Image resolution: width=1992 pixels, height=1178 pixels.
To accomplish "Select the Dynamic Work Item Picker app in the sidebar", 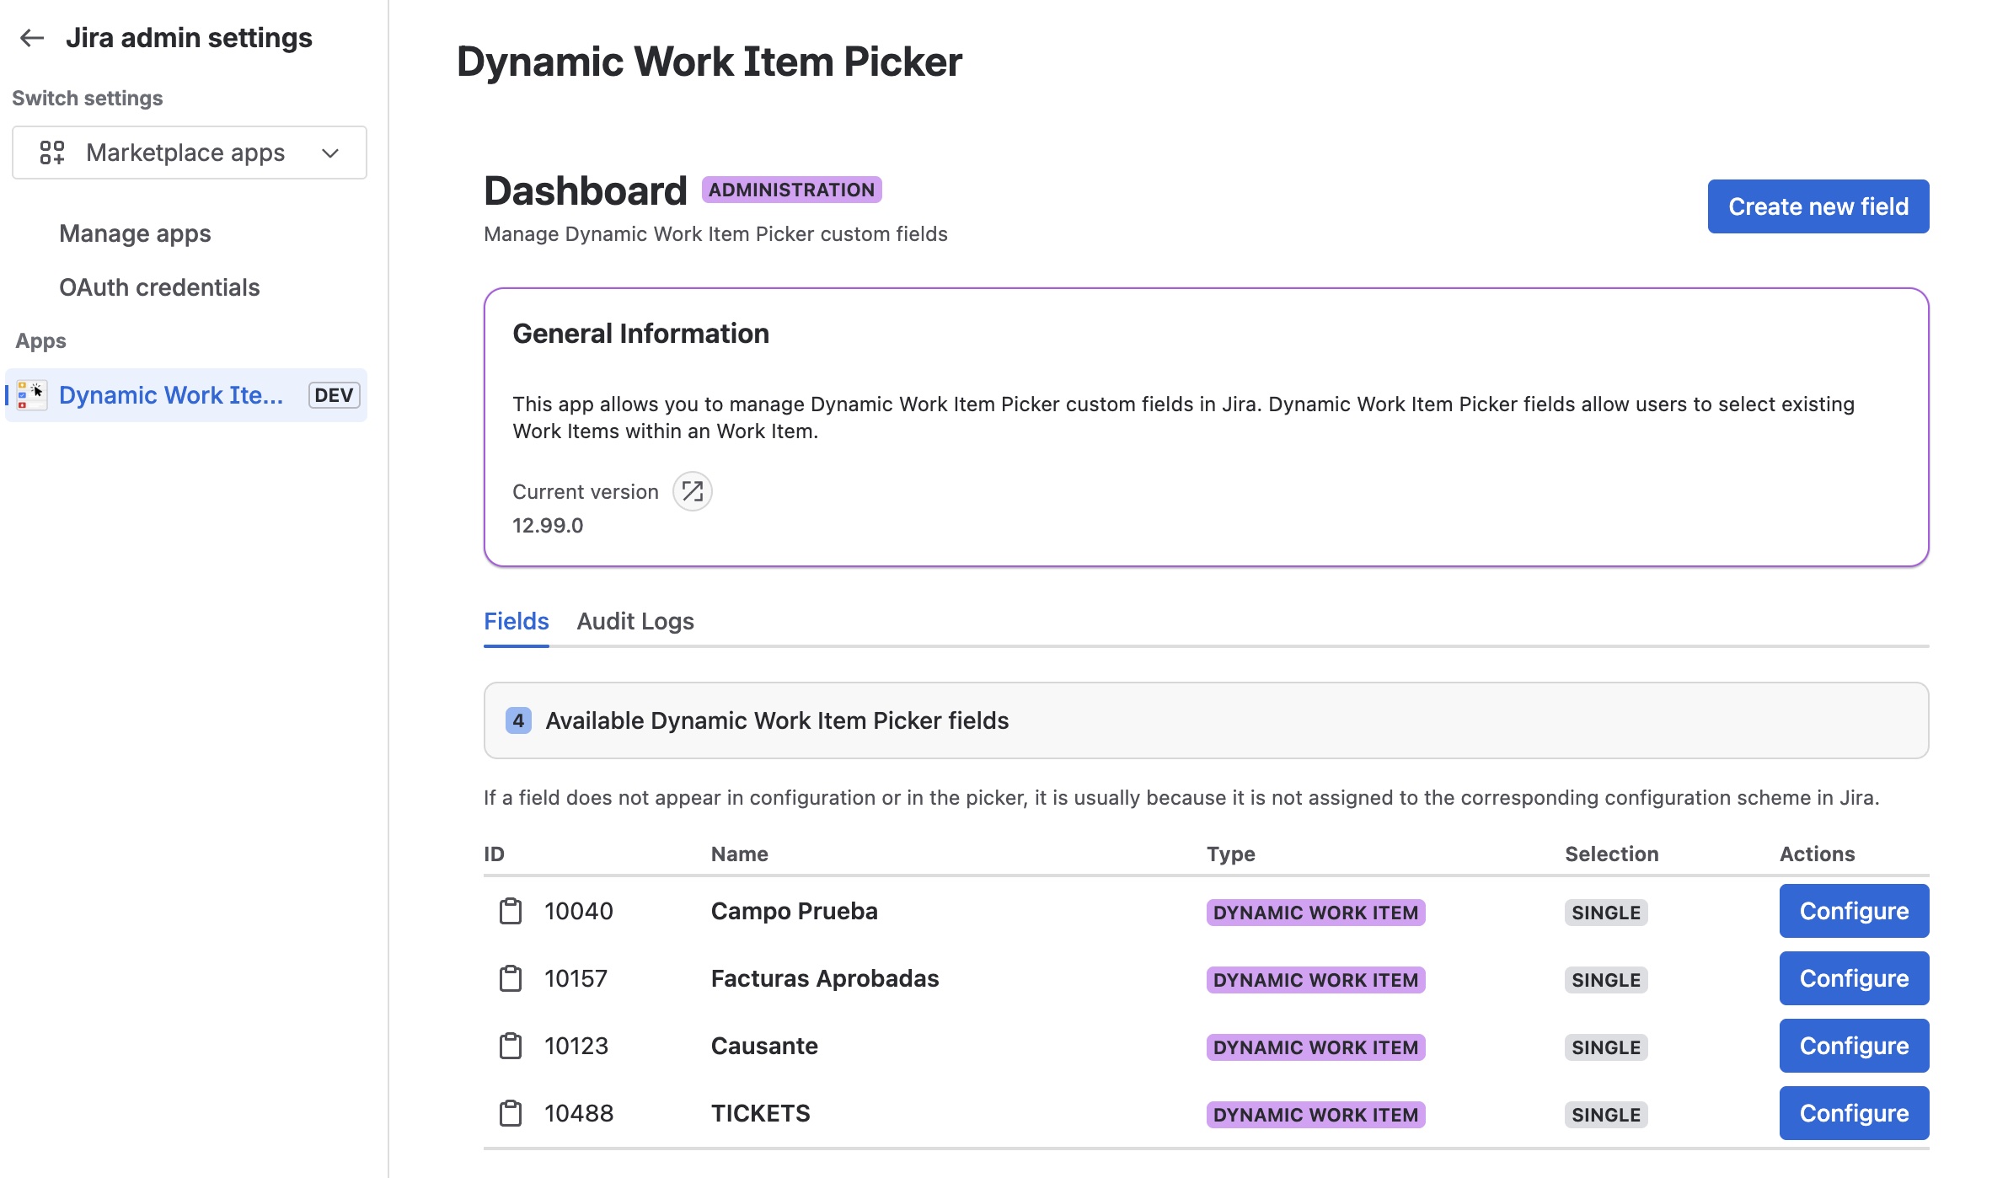I will 186,395.
